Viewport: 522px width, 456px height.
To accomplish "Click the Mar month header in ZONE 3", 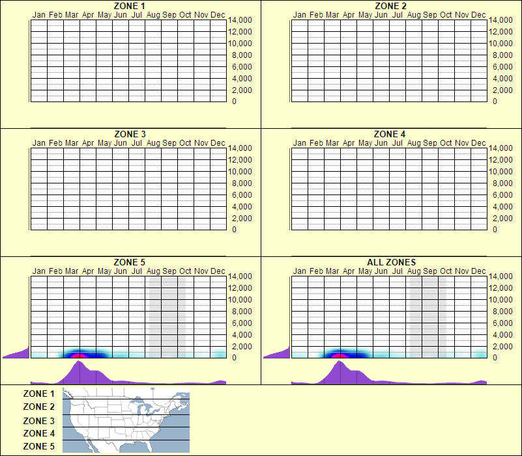I will click(73, 143).
